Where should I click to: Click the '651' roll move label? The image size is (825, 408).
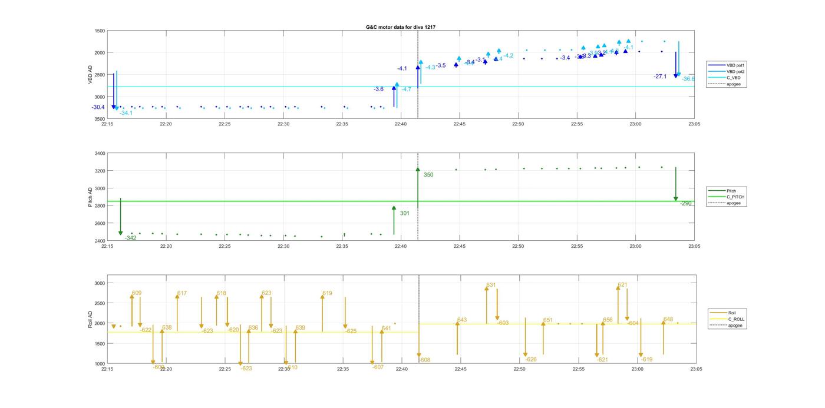coord(548,320)
